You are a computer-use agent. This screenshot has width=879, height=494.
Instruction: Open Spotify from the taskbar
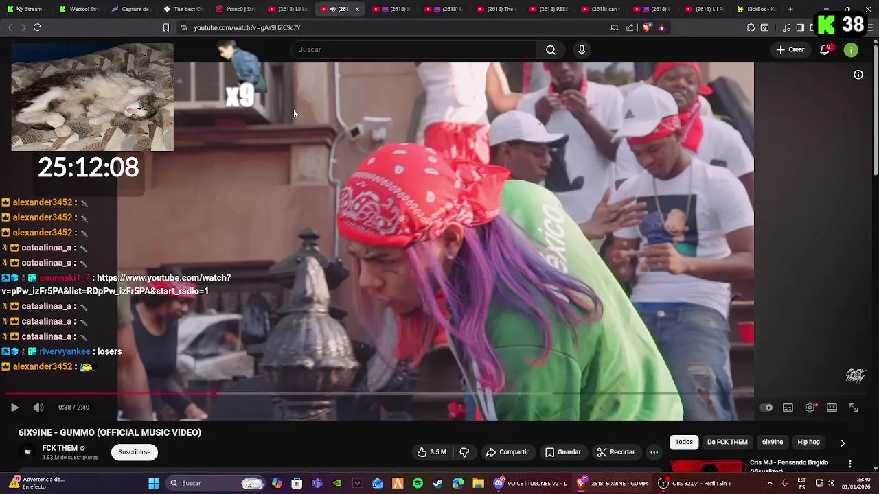coord(418,483)
